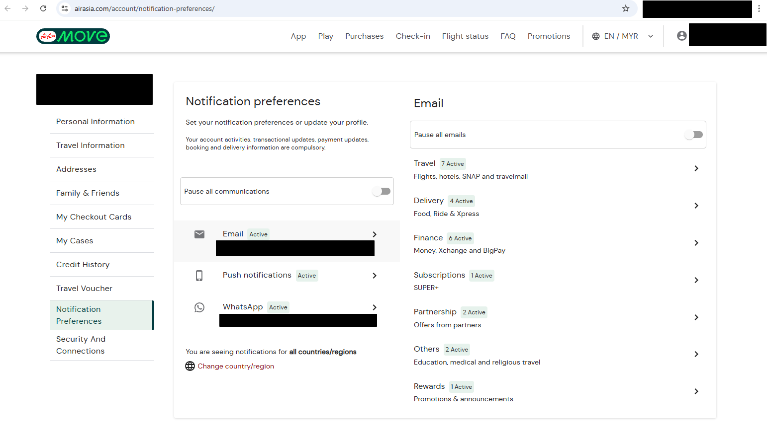Expand the Finance email category chevron

pos(696,243)
